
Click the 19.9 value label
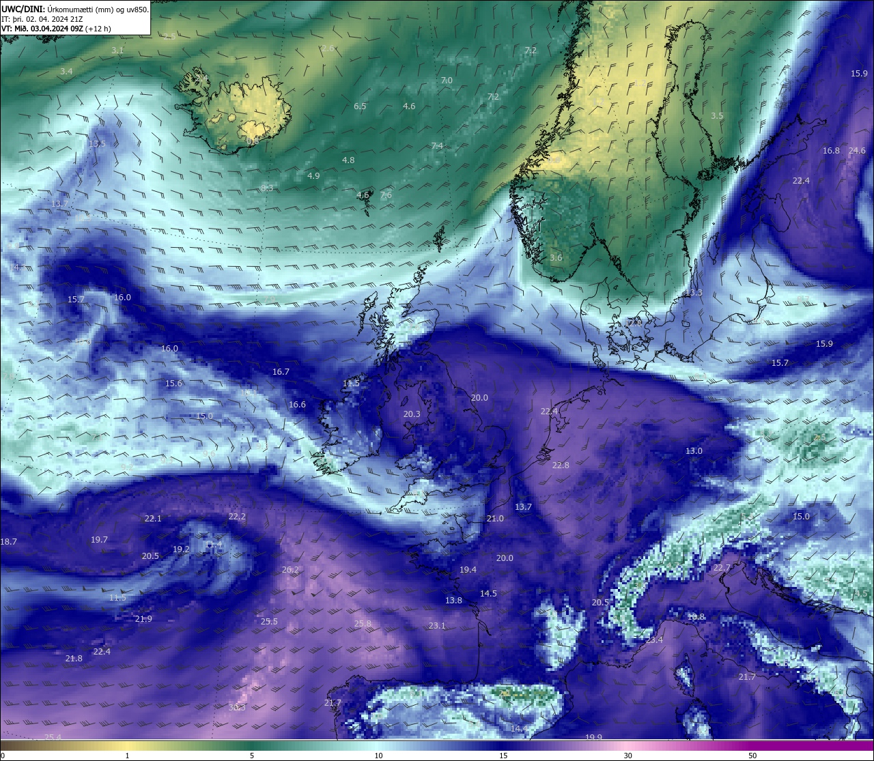593,737
